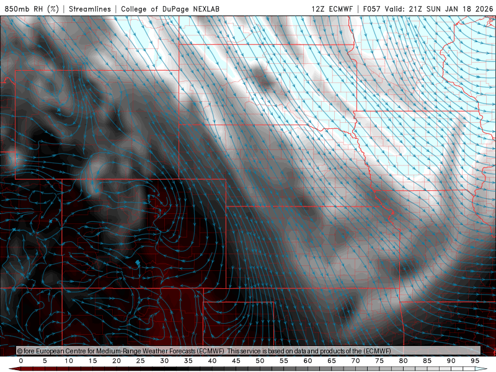Select the "55" label on the RH scale

(x=284, y=361)
